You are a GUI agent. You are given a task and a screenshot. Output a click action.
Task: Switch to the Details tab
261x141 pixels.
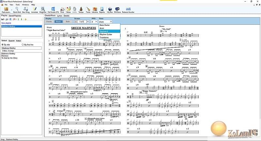67,16
